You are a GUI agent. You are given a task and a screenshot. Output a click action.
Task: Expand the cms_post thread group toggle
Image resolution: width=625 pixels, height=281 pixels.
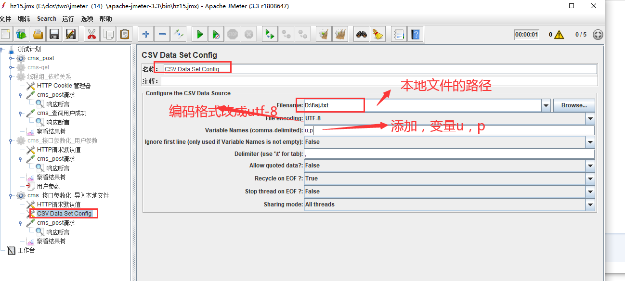(x=12, y=58)
